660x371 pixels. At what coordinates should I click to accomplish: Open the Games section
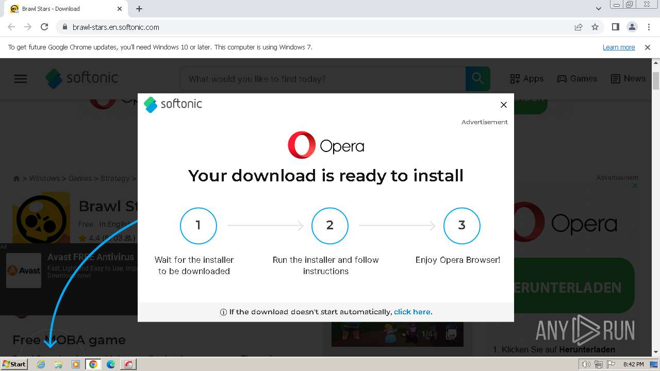coord(577,79)
